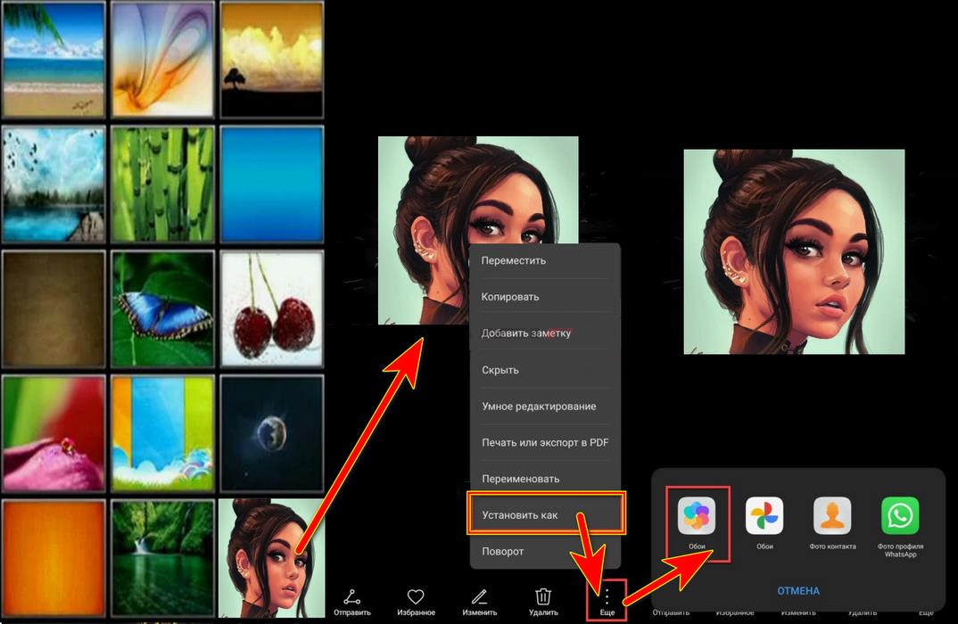Select Установить как menu entry

point(545,514)
